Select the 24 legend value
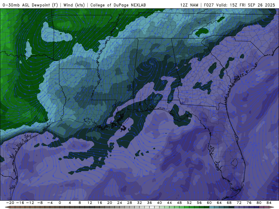 point(120,203)
